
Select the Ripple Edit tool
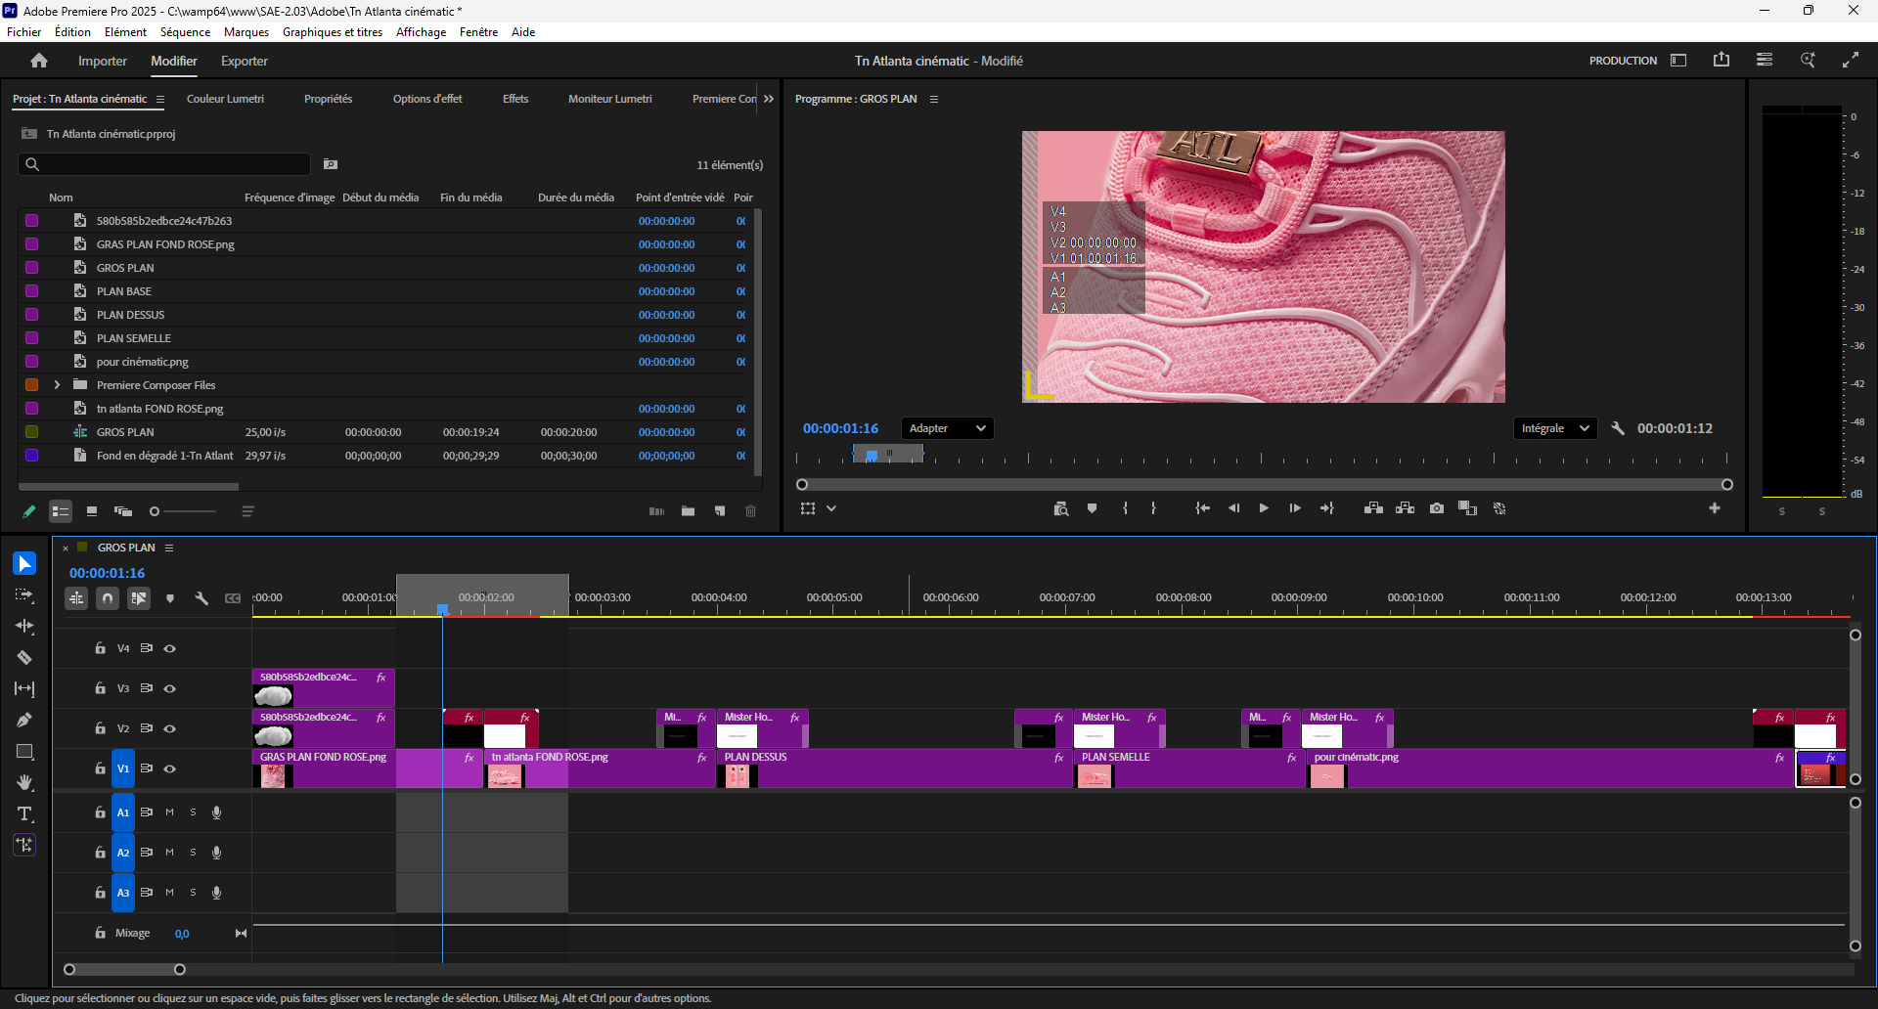(24, 626)
